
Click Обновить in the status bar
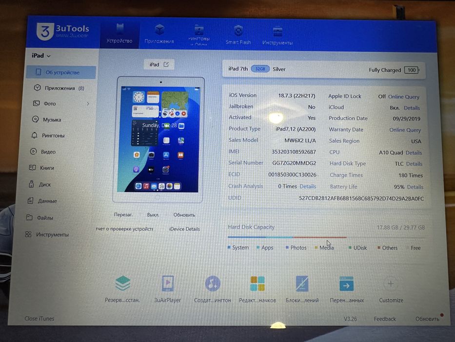(427, 319)
